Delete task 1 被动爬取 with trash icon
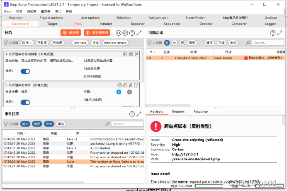 (136, 54)
